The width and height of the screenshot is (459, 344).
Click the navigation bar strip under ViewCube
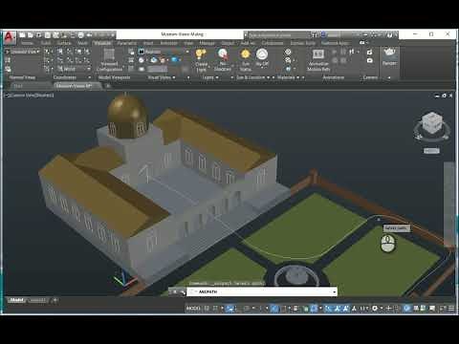tap(449, 204)
